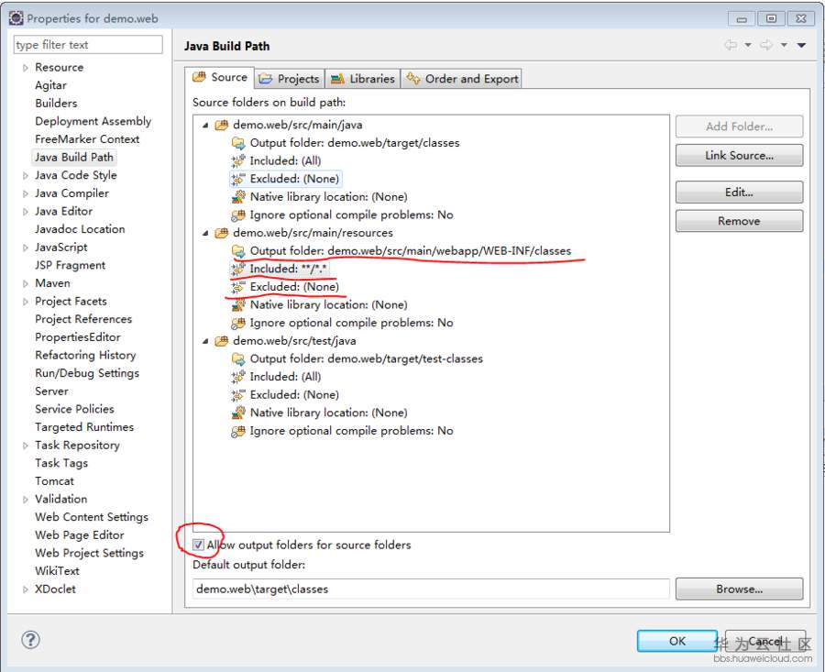The height and width of the screenshot is (672, 825).
Task: Click output folder icon for WEB-INF/classes entry
Action: pos(238,250)
